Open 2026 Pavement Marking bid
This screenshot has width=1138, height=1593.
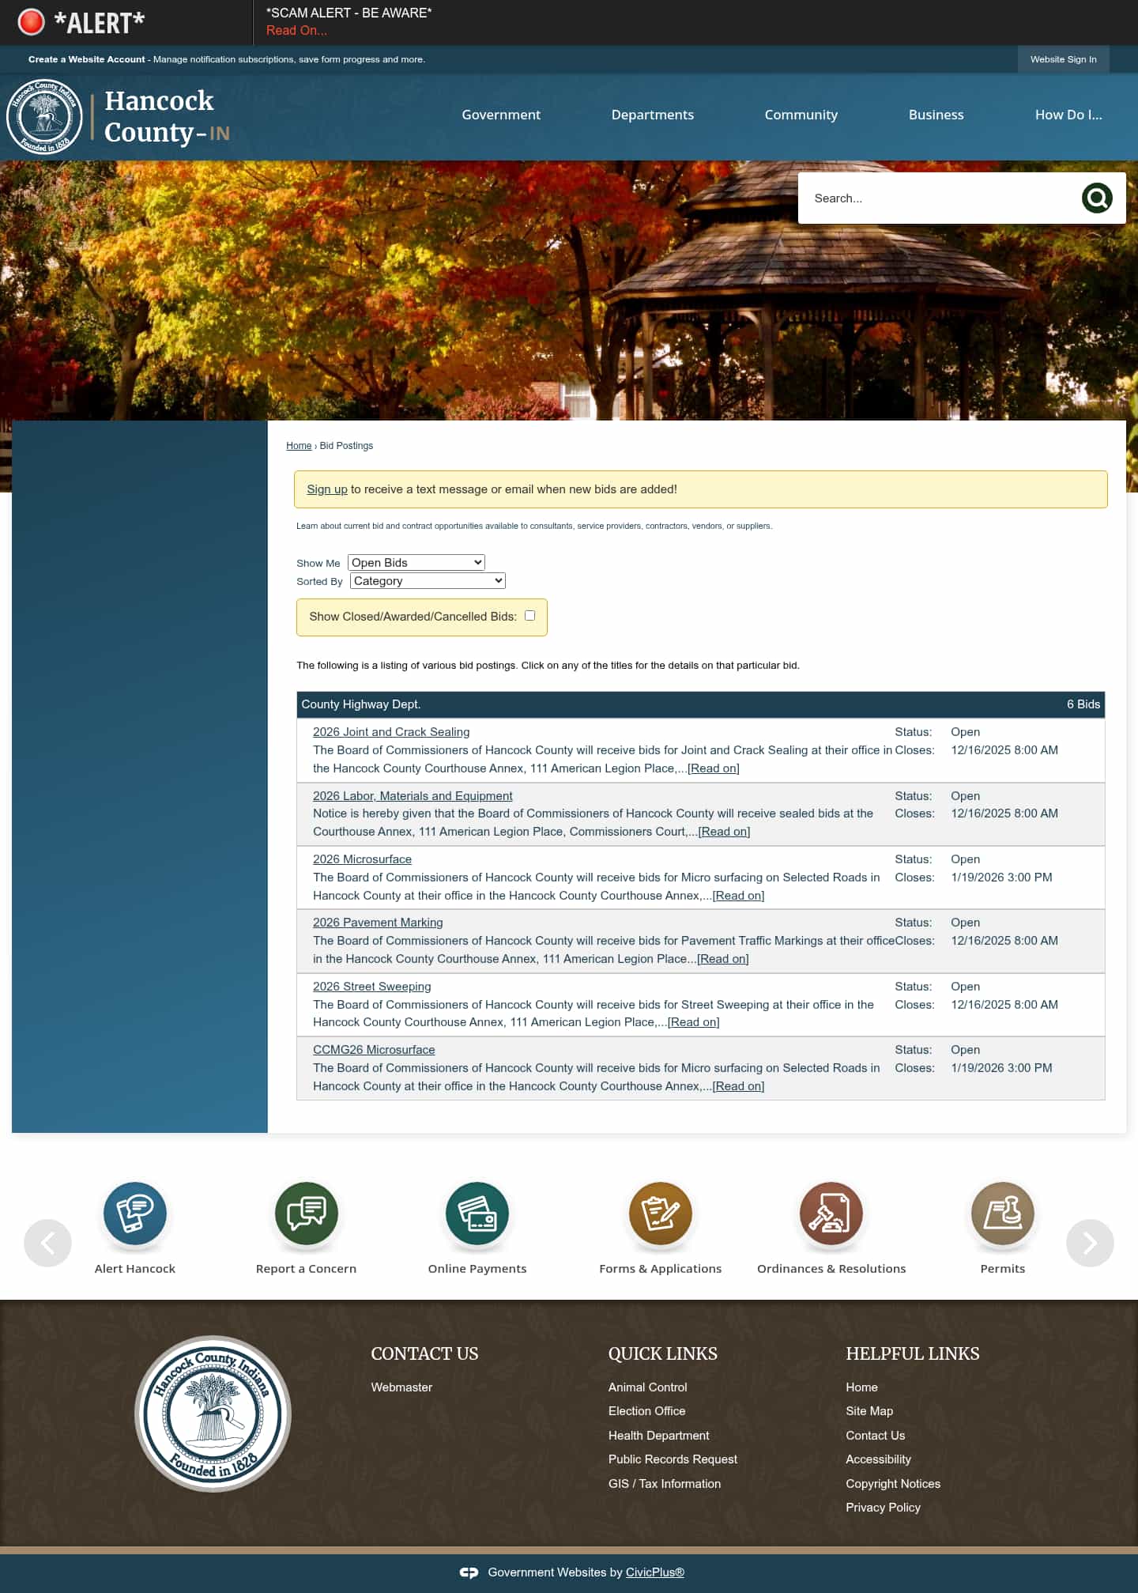point(378,923)
